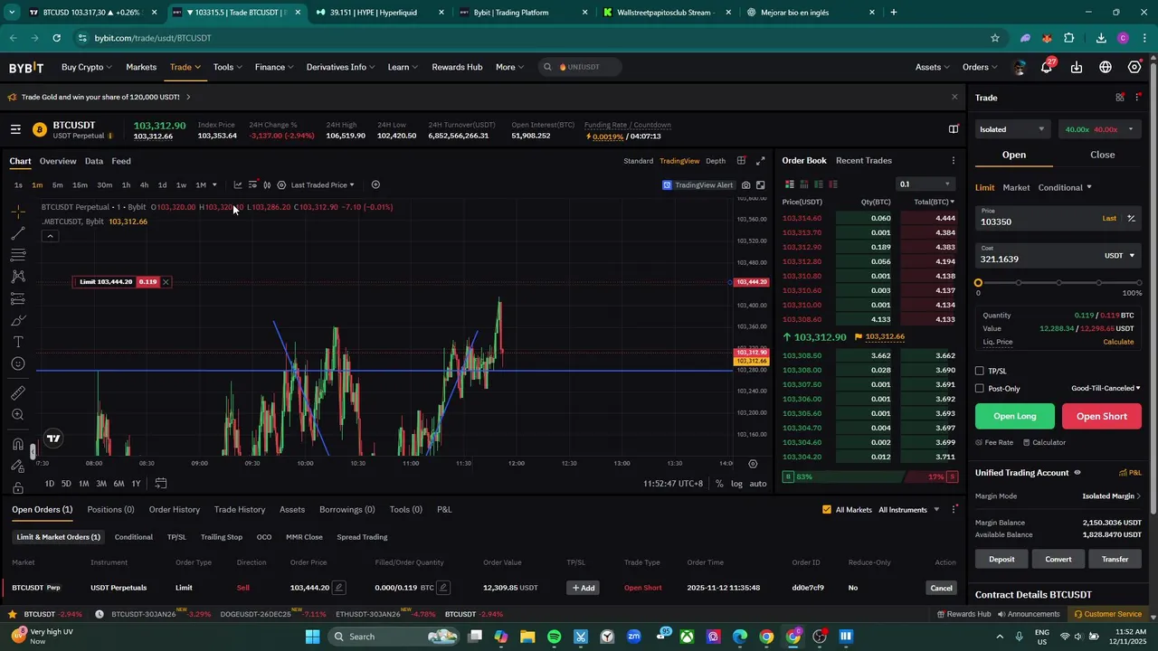Open the 0.1 order book grouping dropdown
The height and width of the screenshot is (651, 1158).
(x=926, y=184)
